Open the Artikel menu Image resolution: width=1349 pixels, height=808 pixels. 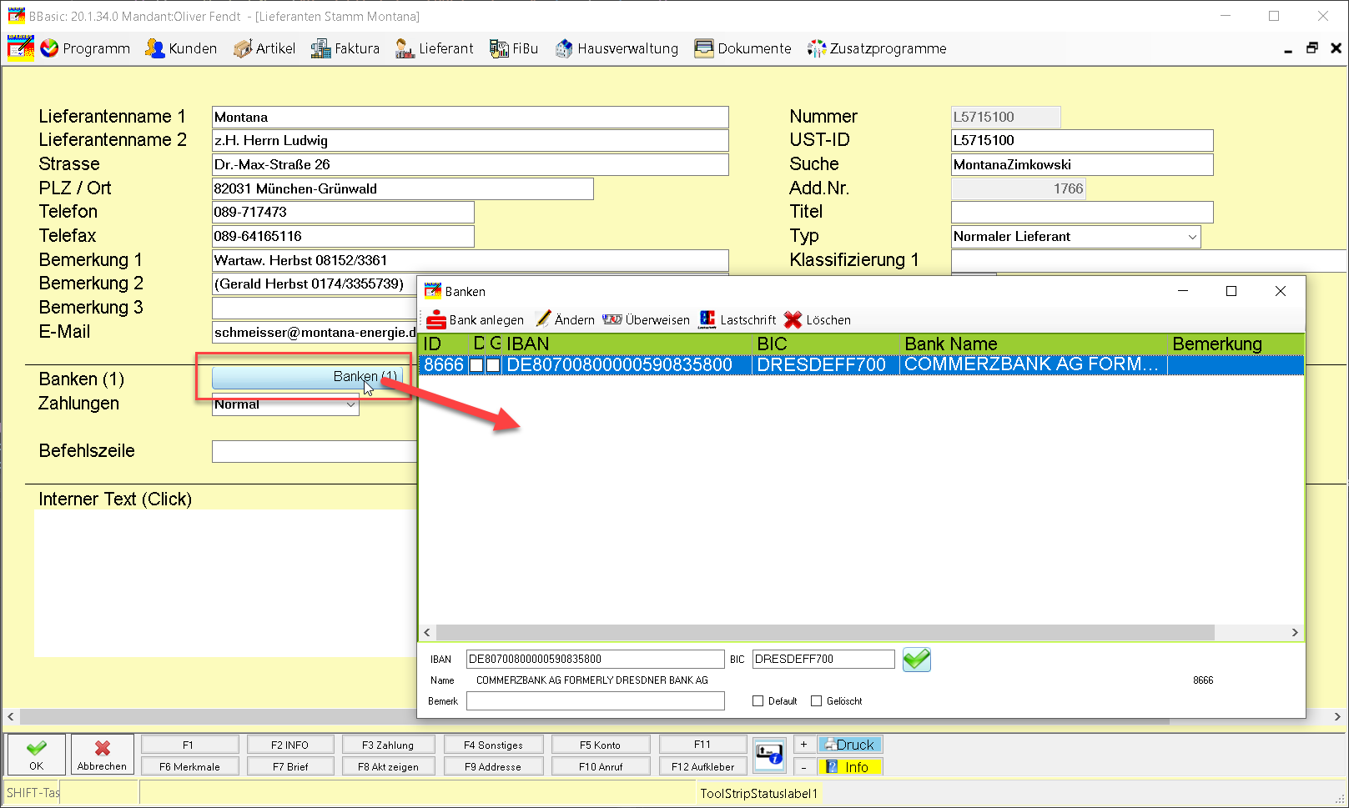(264, 48)
